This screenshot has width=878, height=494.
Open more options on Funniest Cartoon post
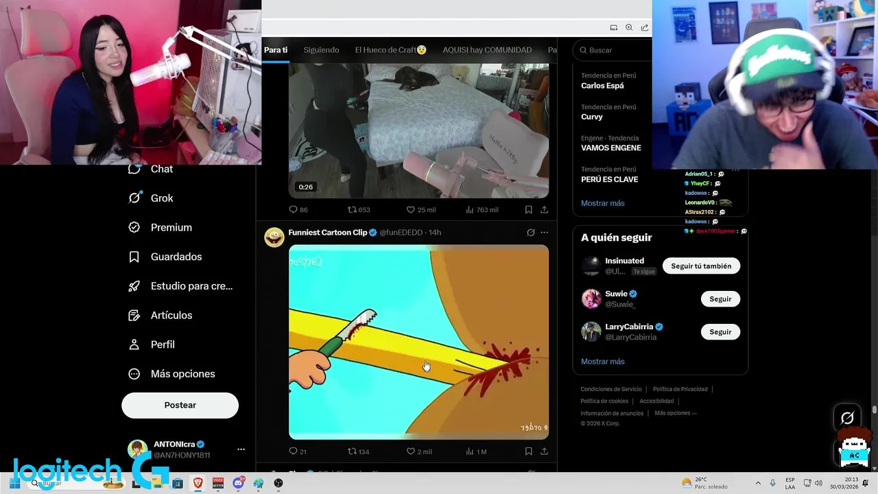point(544,233)
